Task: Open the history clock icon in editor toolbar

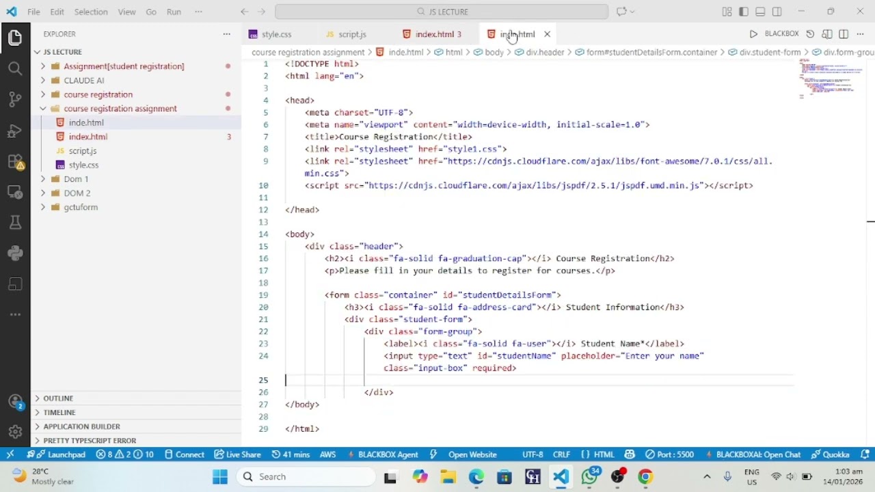Action: (x=810, y=34)
